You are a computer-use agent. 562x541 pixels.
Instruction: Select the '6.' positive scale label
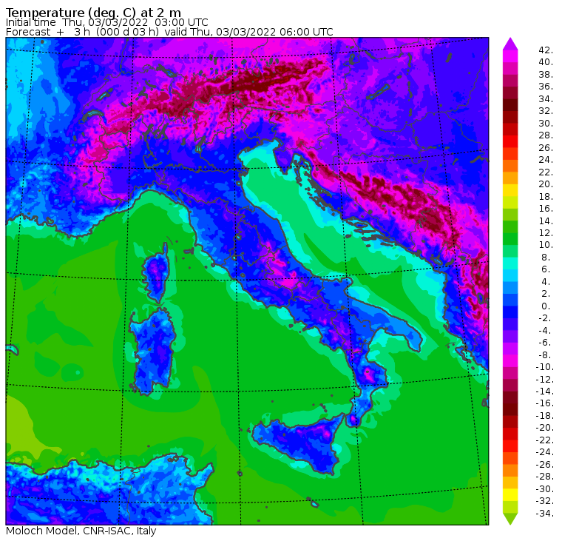pyautogui.click(x=546, y=269)
